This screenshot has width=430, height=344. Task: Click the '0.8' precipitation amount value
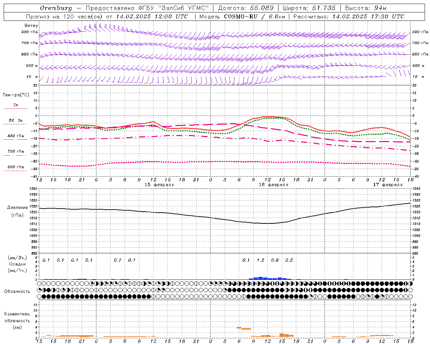[x=275, y=260]
